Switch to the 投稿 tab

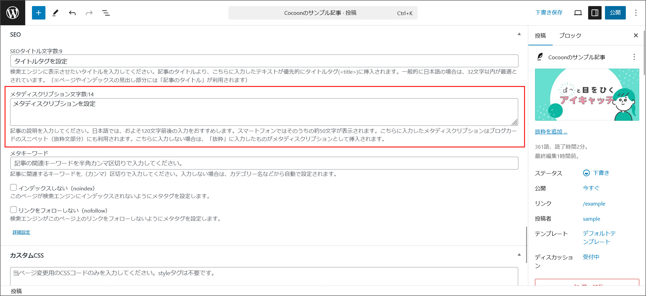pos(540,35)
